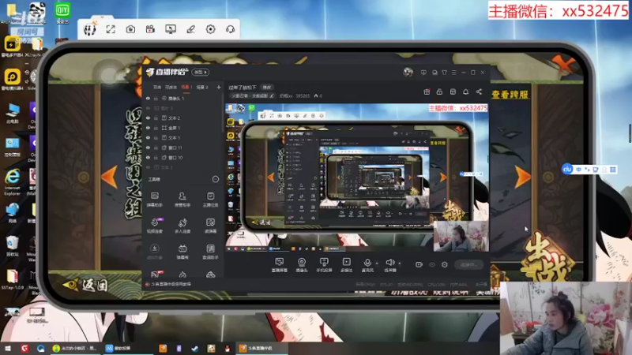The image size is (632, 355).
Task: Open gift box icon above preview
Action: 427,92
